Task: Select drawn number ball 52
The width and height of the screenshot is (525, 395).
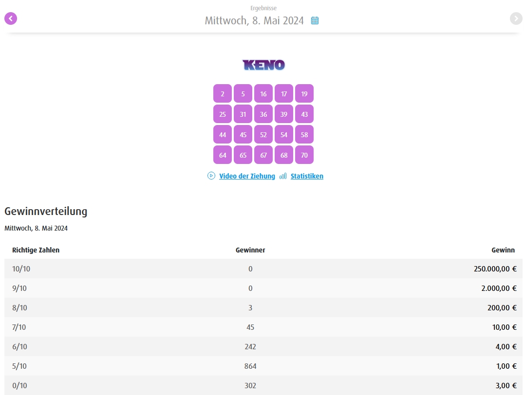Action: 263,134
